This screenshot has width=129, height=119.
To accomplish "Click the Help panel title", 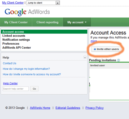I will (x=6, y=57).
